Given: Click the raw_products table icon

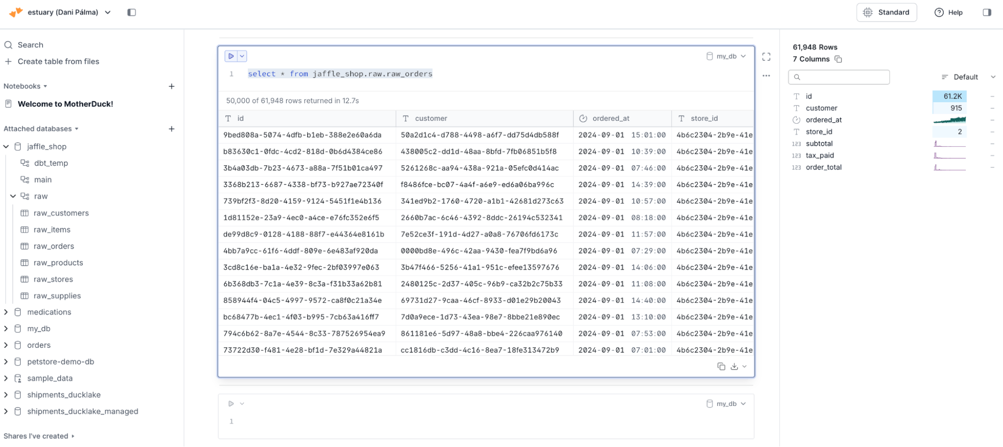Looking at the screenshot, I should click(25, 263).
